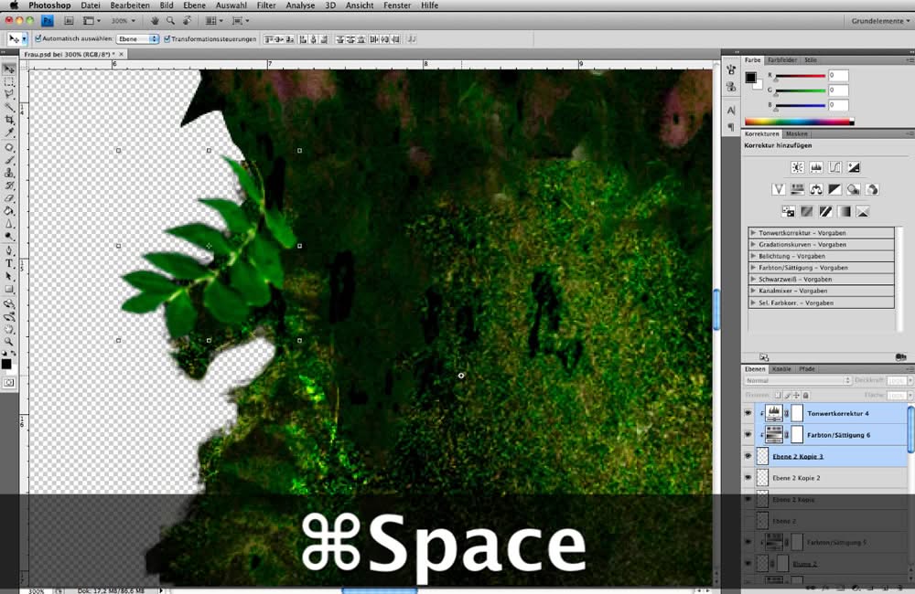Open the 300% zoom level dropdown
The width and height of the screenshot is (915, 594).
[124, 21]
